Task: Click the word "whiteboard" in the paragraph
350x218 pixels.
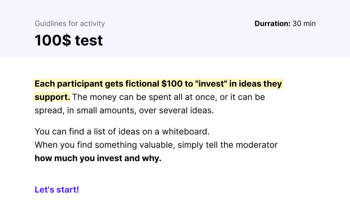Action: click(x=185, y=132)
